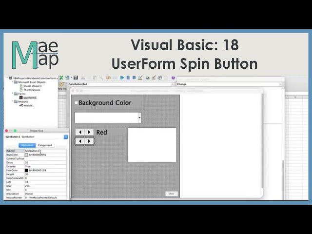Screen dimensions: 312x234
Task: Save the project with the floppy disk icon
Action: pyautogui.click(x=76, y=78)
